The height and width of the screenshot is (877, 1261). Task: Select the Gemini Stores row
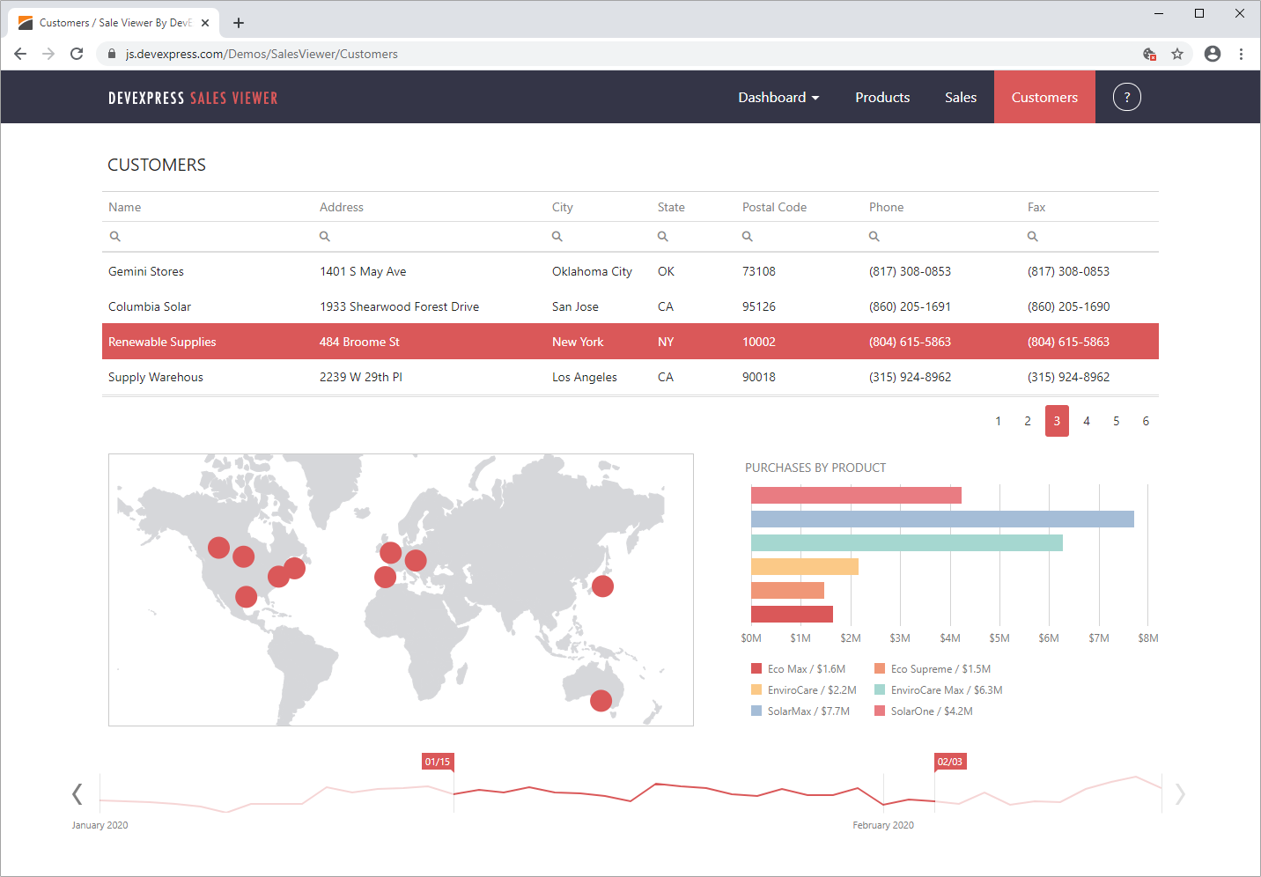630,271
